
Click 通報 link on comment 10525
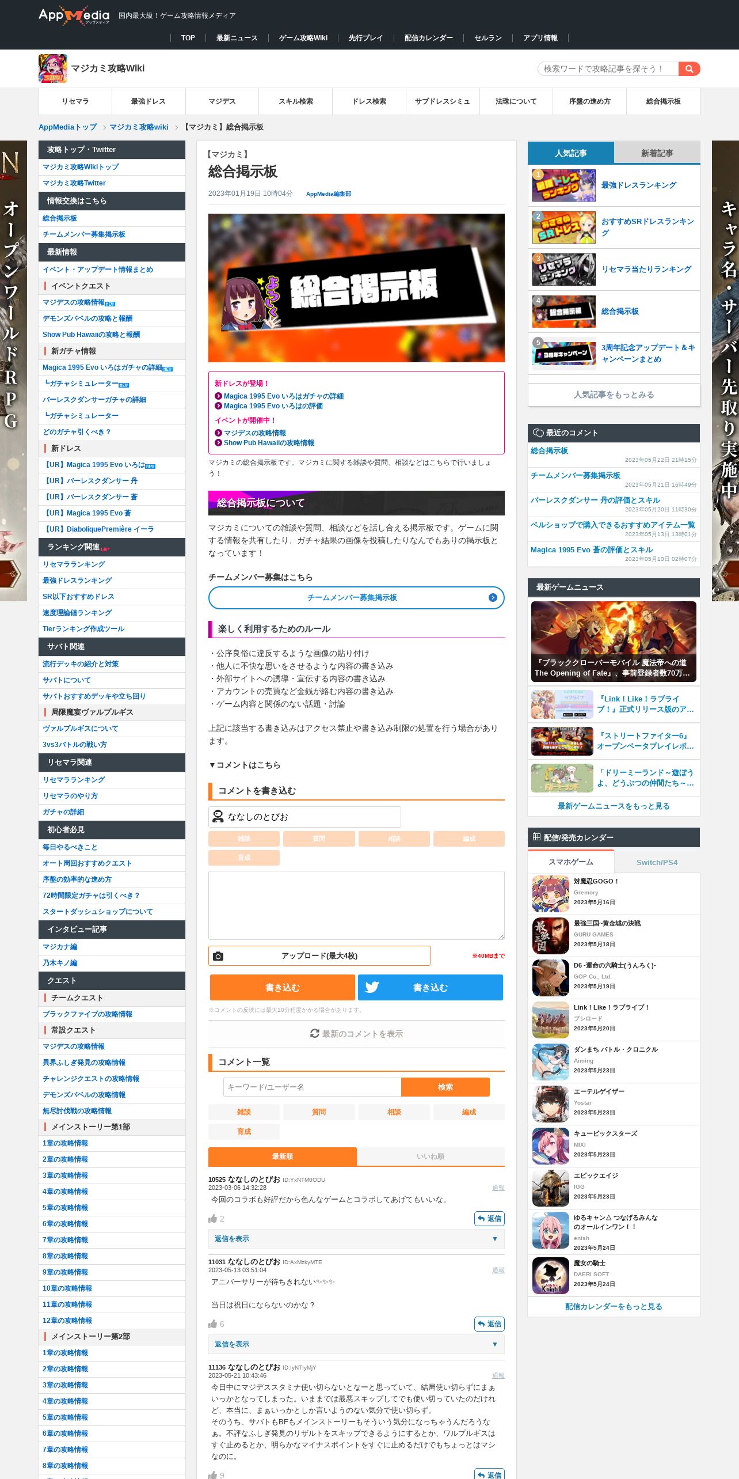(x=498, y=1188)
